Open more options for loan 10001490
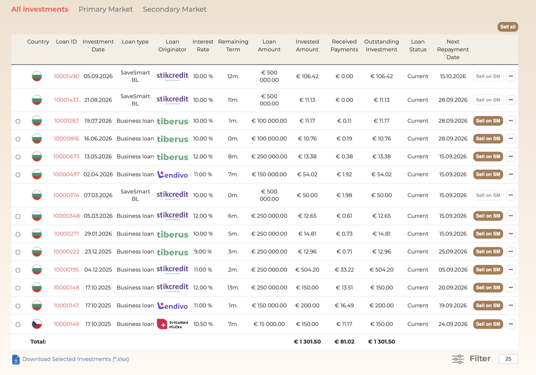 (511, 76)
